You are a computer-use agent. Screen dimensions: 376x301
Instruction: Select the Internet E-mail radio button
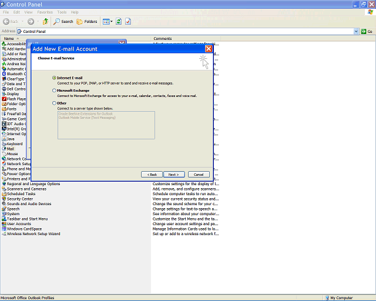tap(54, 78)
